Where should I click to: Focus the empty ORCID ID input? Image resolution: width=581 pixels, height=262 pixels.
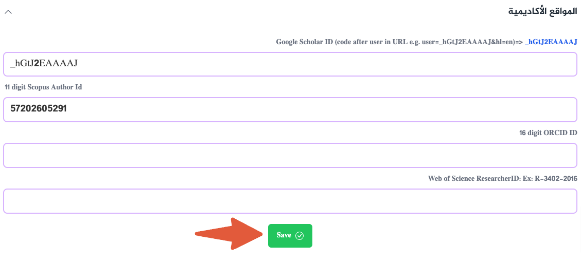[x=290, y=155]
